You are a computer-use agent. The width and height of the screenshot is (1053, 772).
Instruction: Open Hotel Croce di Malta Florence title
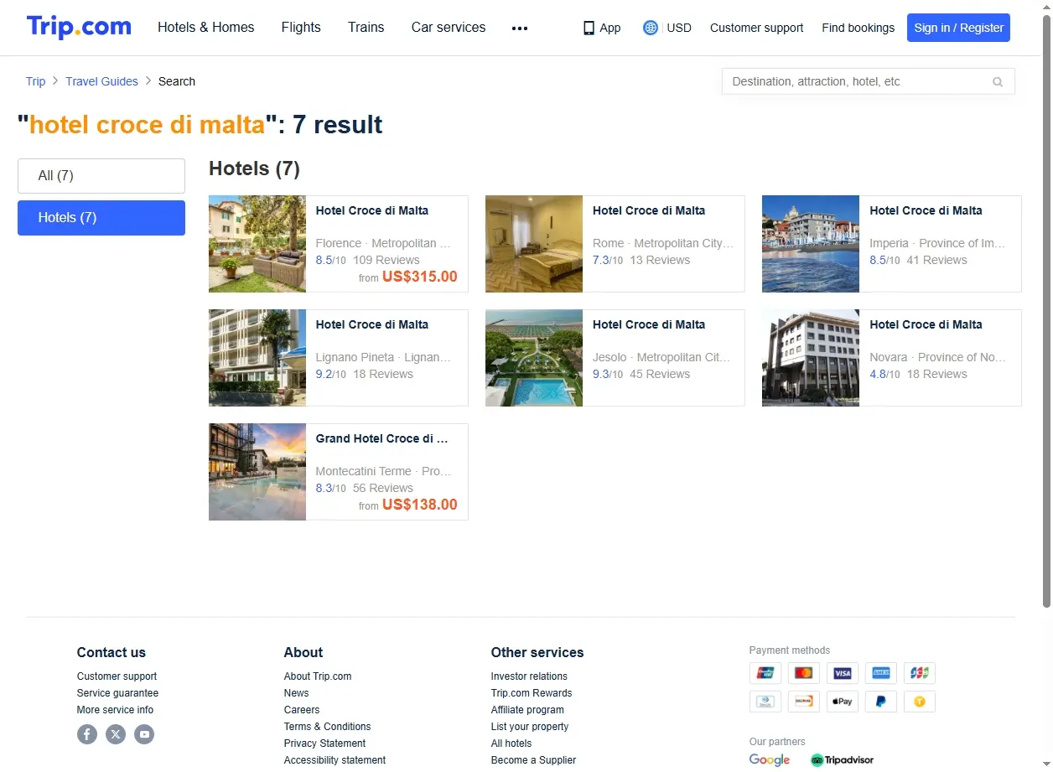(x=372, y=210)
